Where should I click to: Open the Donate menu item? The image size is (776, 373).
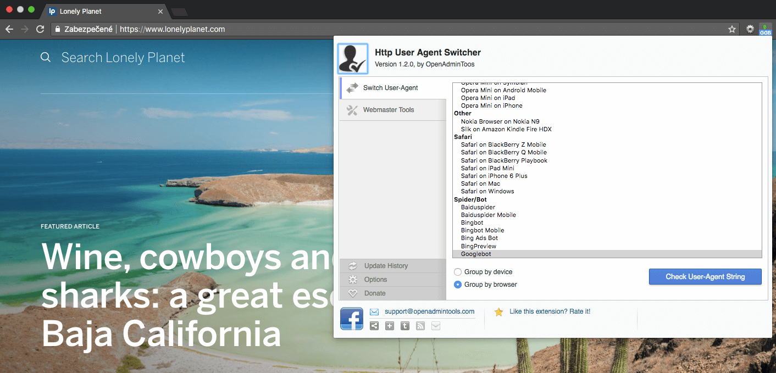[x=393, y=293]
